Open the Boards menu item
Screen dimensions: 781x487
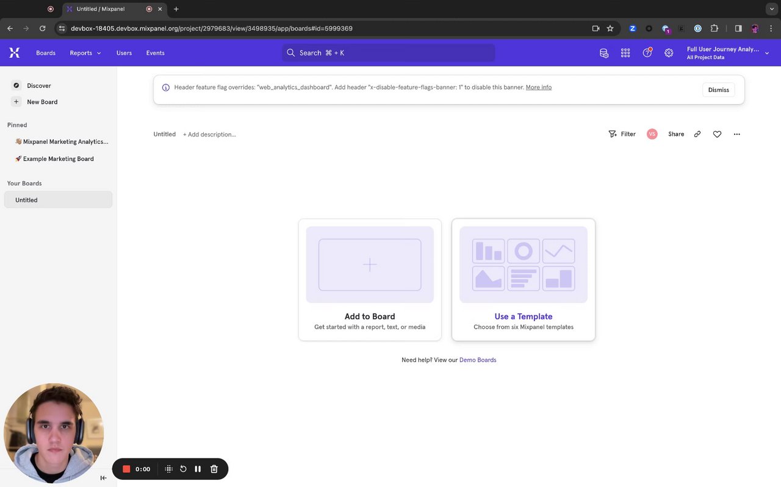click(46, 53)
